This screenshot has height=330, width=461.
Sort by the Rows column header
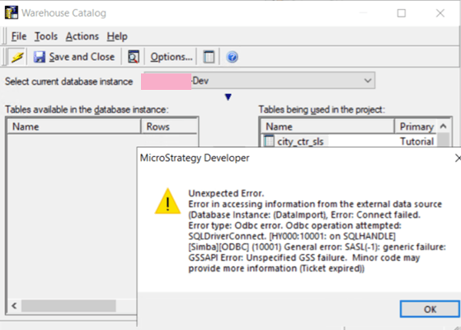[169, 127]
